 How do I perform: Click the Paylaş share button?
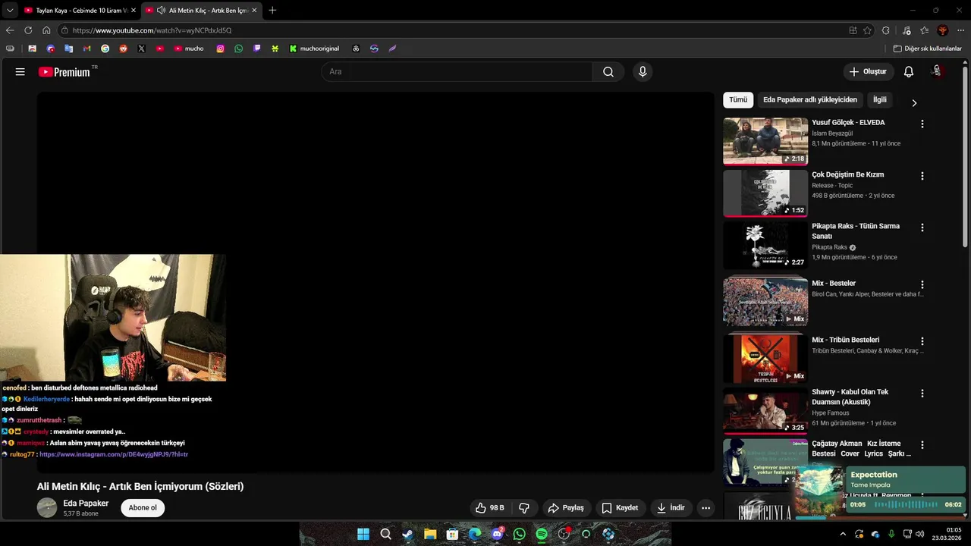[566, 508]
